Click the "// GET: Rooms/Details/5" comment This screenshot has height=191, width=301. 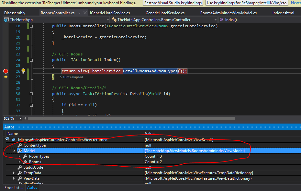pos(79,88)
